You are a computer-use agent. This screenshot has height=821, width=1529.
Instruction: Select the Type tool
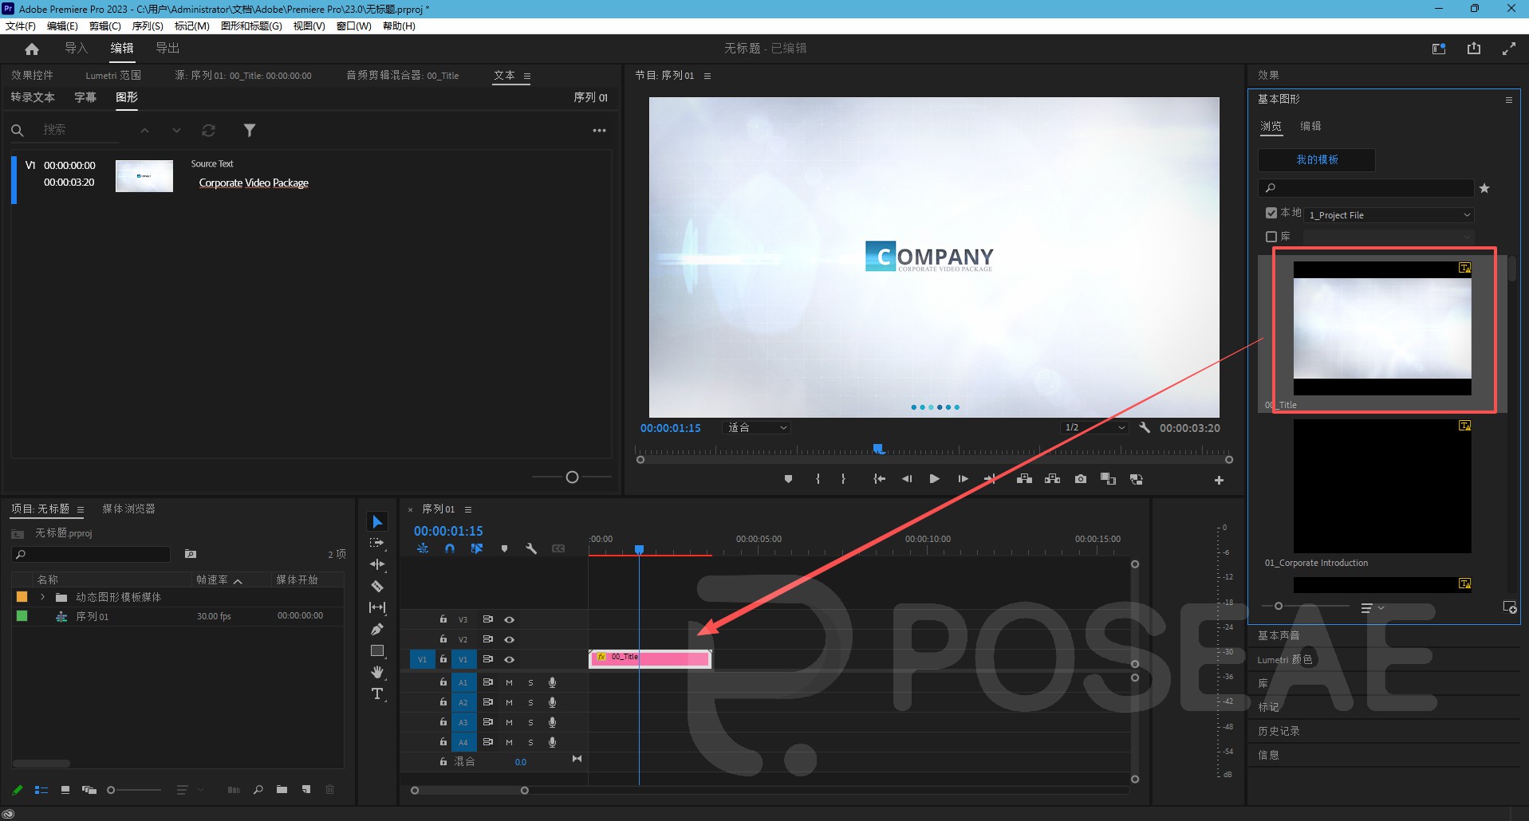377,693
